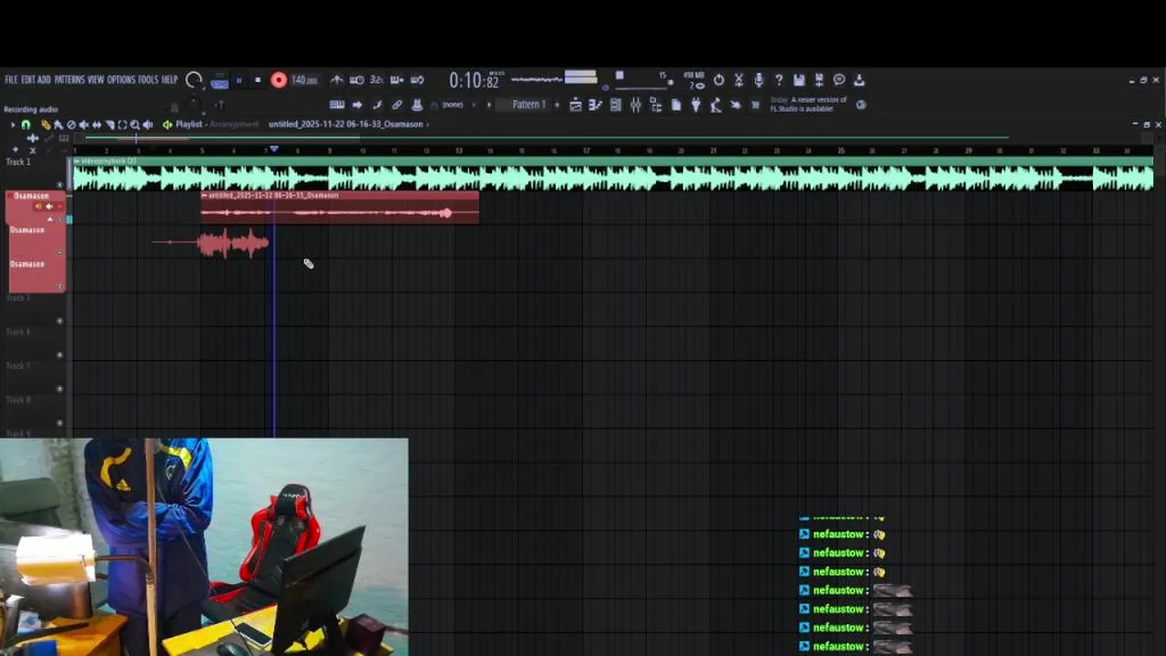Toggle loop recording icon
The image size is (1166, 656).
417,80
